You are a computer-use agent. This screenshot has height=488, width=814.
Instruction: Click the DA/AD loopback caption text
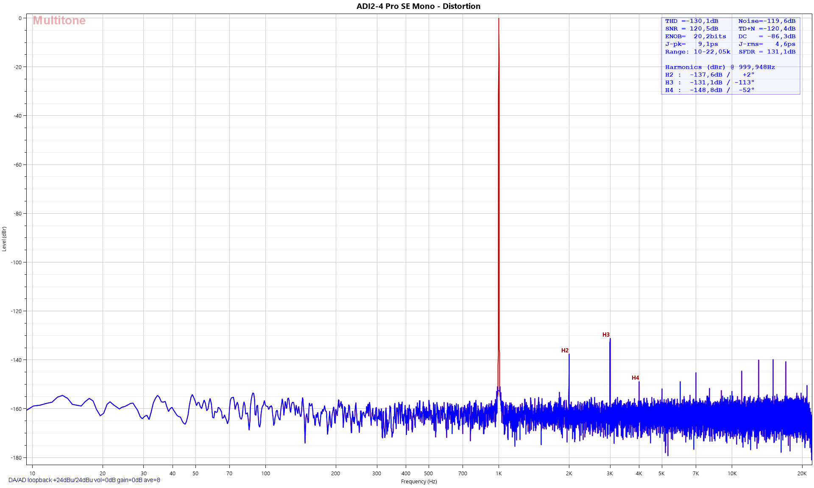point(84,480)
